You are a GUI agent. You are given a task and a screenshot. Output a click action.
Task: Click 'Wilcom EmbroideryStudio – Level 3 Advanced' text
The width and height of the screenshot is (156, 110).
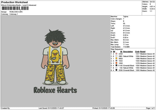click(x=19, y=5)
